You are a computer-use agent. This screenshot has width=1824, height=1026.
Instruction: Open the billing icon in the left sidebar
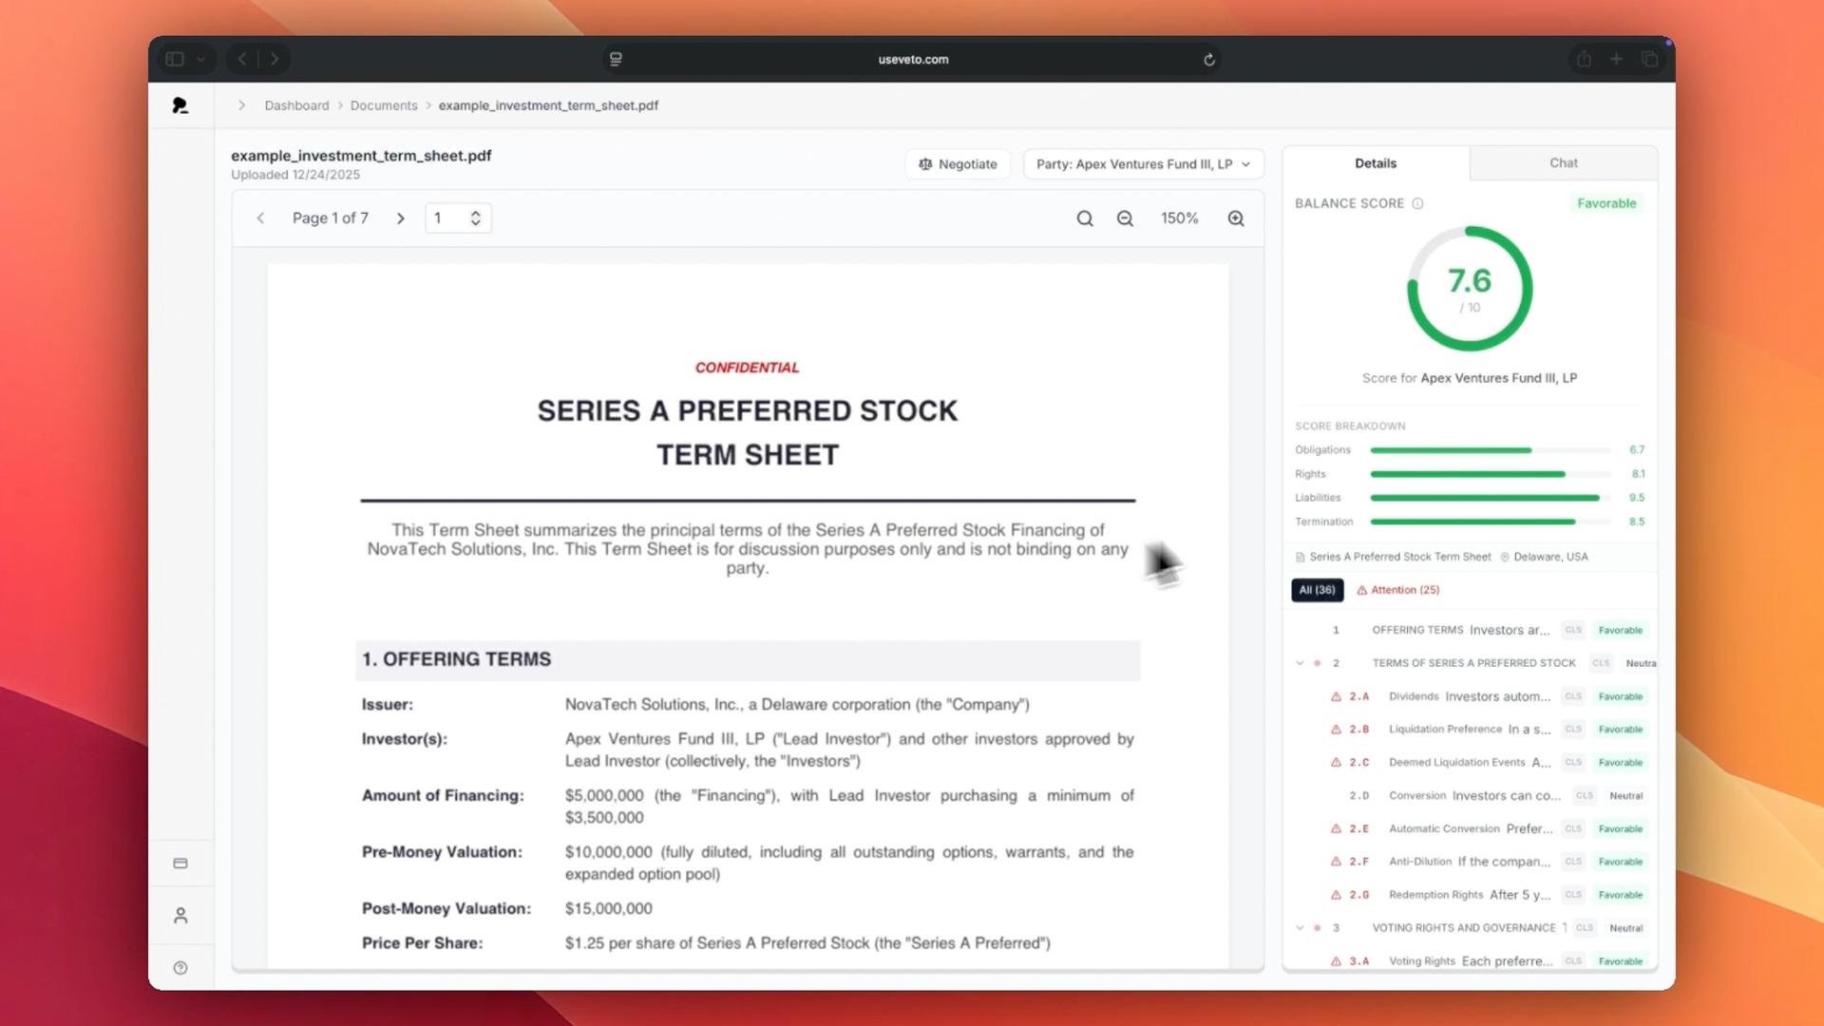click(x=180, y=863)
